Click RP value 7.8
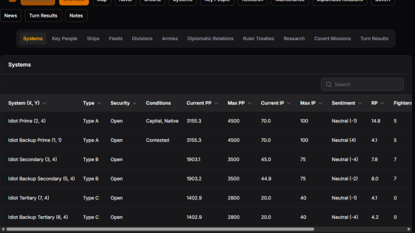The height and width of the screenshot is (233, 415). (375, 160)
